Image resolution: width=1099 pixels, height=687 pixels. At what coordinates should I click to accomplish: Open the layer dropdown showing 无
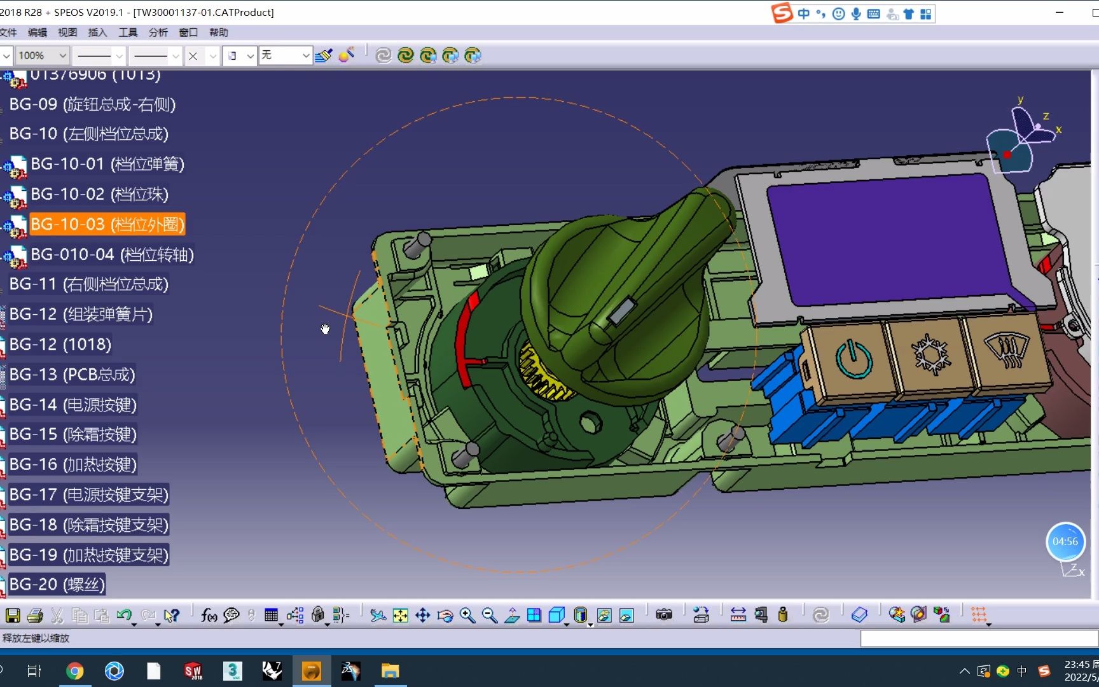tap(306, 56)
